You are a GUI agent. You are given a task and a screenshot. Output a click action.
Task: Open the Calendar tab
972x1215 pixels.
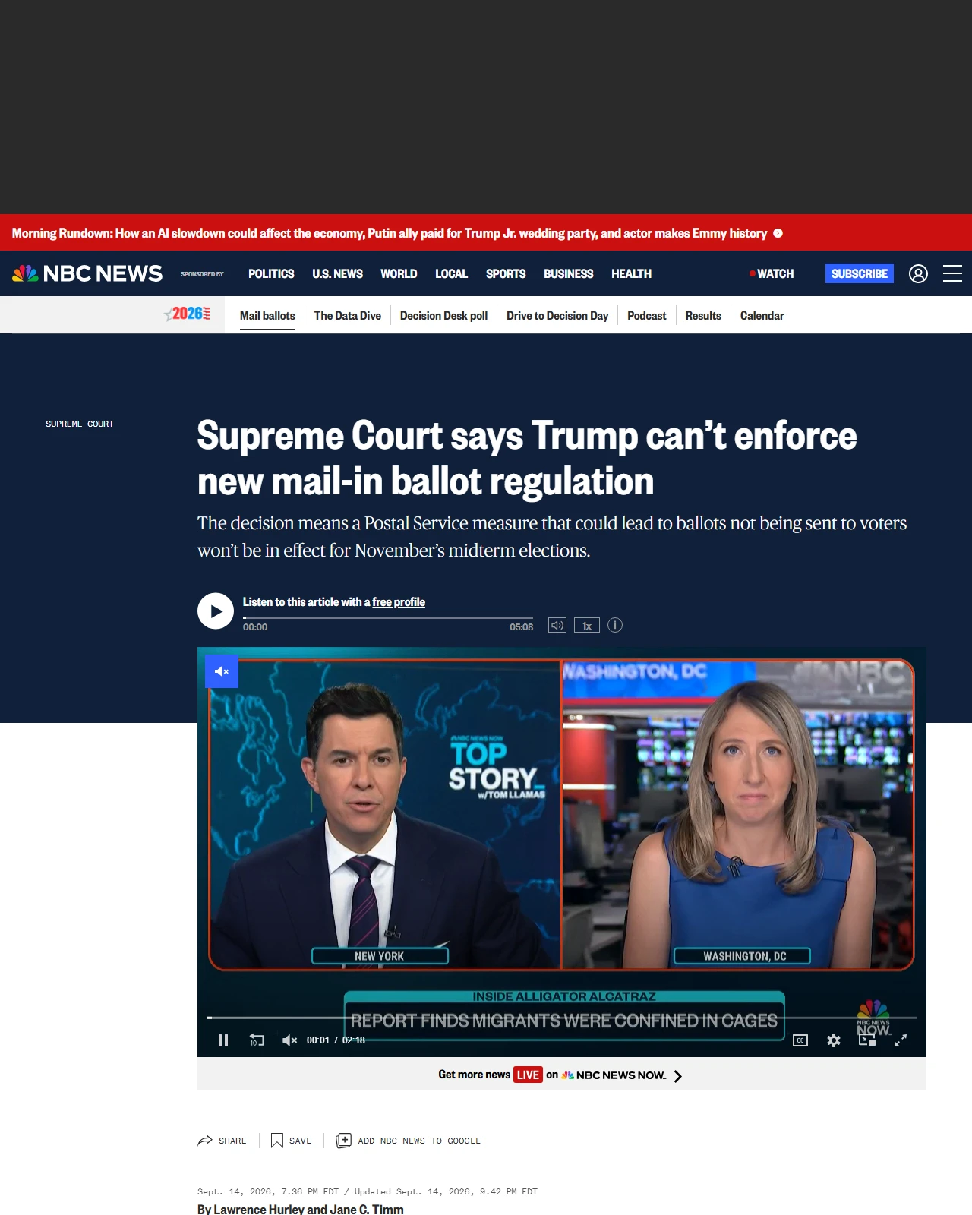(x=762, y=315)
